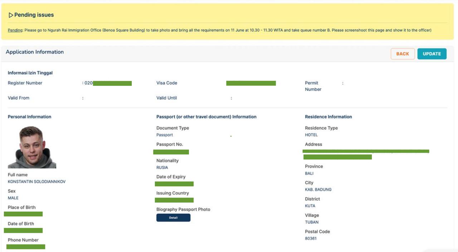This screenshot has width=458, height=252.
Task: Click the BACK button
Action: [403, 54]
